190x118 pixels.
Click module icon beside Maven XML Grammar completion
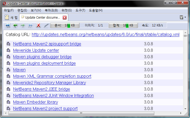click(x=9, y=76)
